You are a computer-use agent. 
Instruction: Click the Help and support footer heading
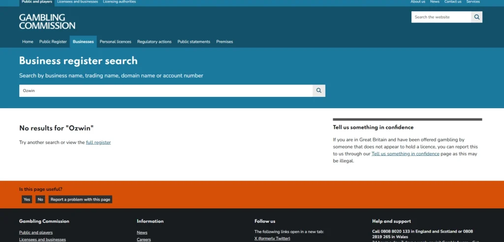(x=391, y=221)
